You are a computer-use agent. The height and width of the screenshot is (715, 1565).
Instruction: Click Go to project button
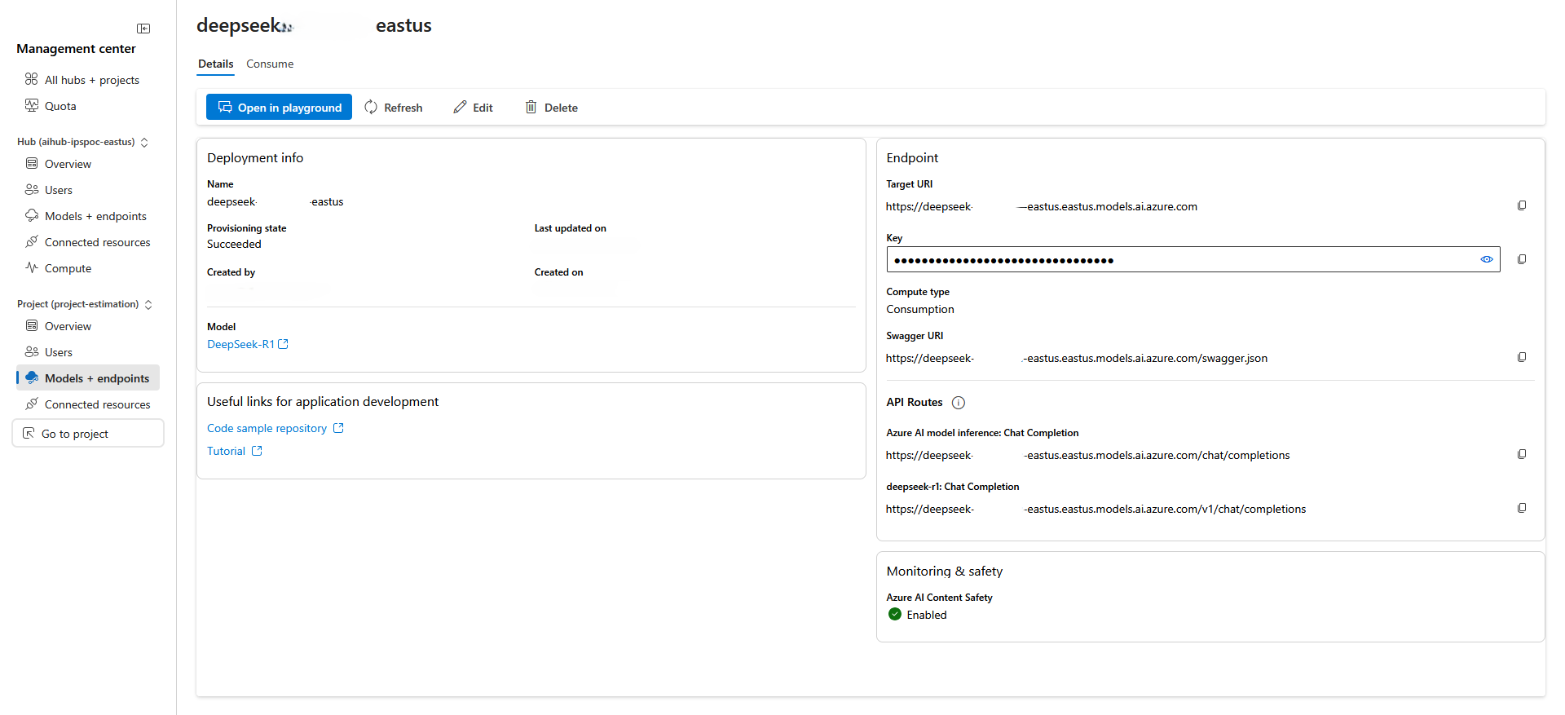(x=88, y=434)
